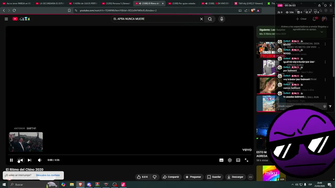This screenshot has height=188, width=335.
Task: Click the Compartir share button
Action: pyautogui.click(x=171, y=177)
